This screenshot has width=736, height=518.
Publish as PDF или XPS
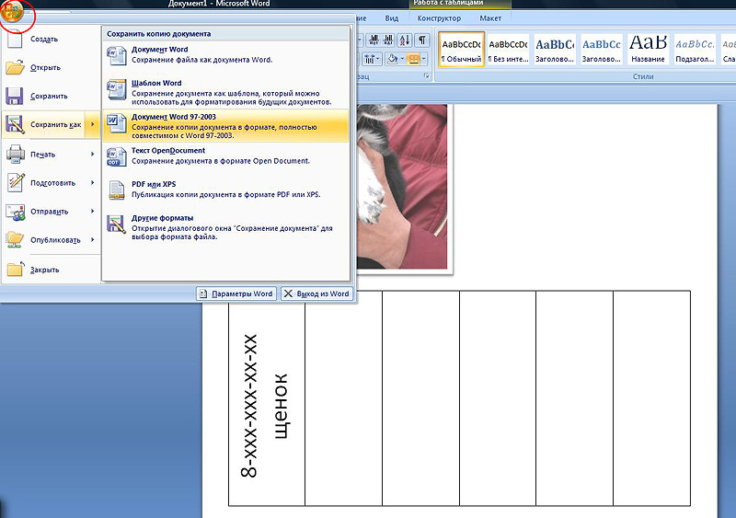[x=225, y=190]
